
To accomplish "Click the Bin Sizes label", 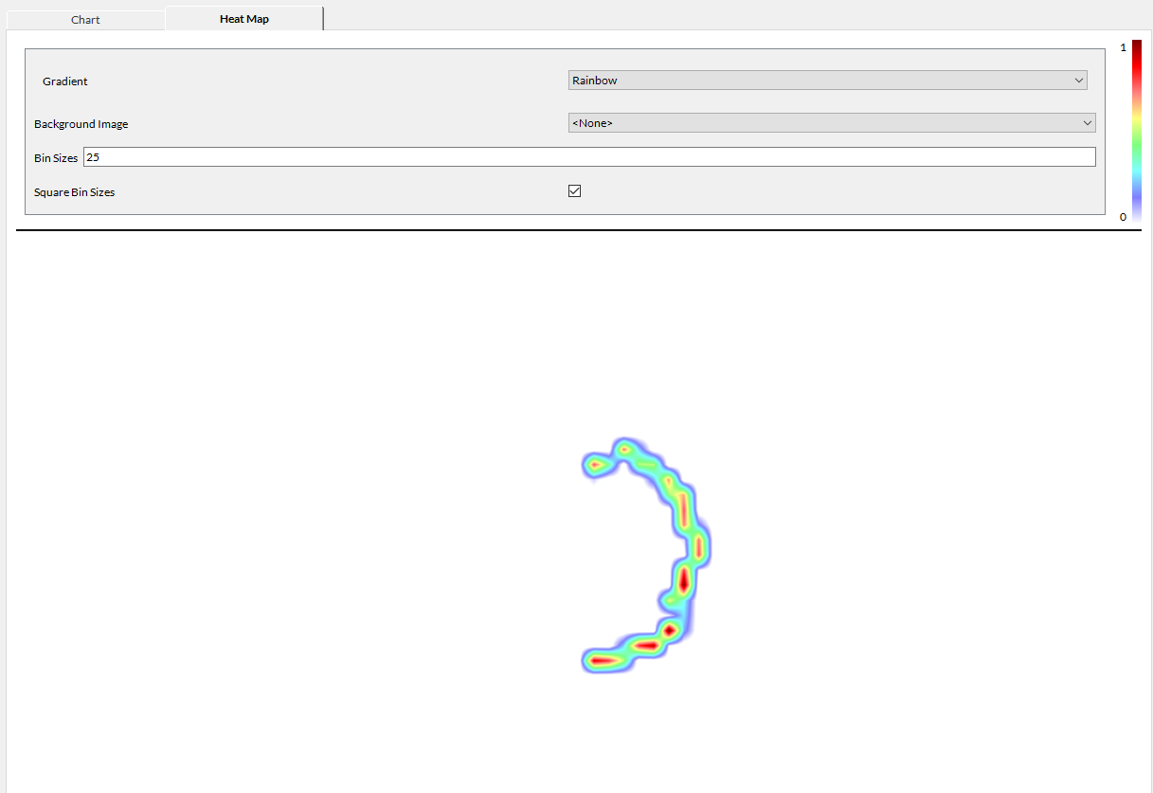I will coord(55,157).
